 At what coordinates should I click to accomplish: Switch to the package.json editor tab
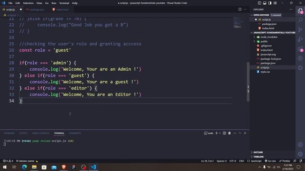coord(37,9)
